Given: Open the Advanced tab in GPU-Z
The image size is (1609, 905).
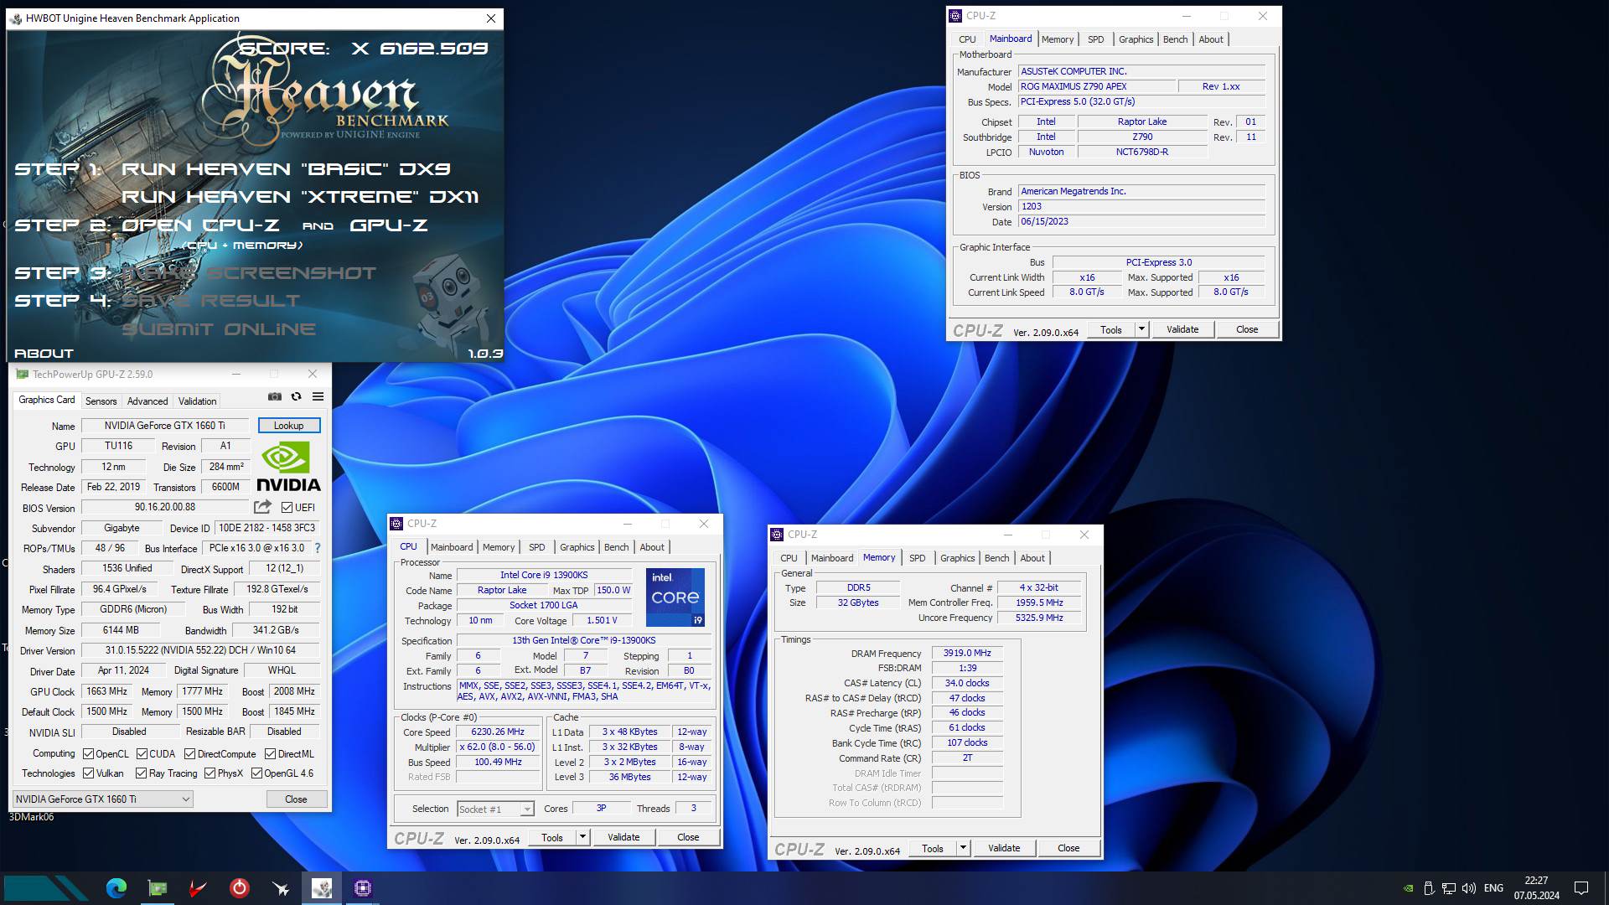Looking at the screenshot, I should click(x=147, y=401).
